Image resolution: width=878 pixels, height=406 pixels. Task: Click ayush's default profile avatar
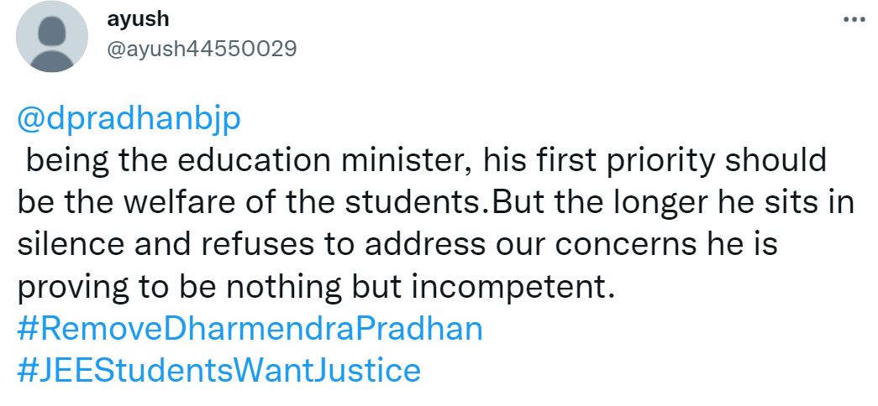52,37
